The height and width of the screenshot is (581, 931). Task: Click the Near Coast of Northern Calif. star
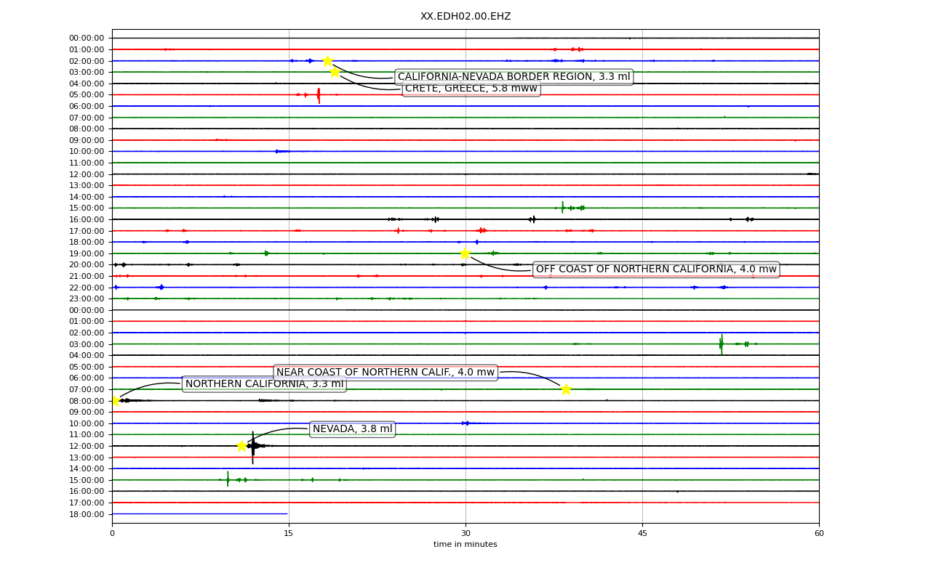(566, 389)
